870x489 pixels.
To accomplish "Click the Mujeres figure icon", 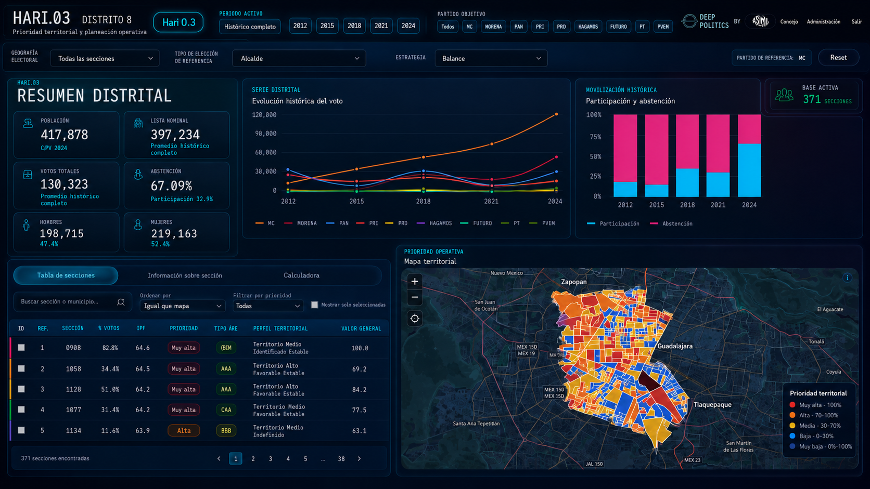I will pyautogui.click(x=138, y=224).
